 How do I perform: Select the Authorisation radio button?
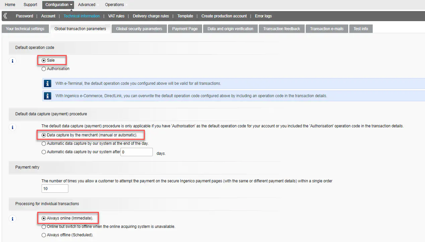click(x=44, y=69)
